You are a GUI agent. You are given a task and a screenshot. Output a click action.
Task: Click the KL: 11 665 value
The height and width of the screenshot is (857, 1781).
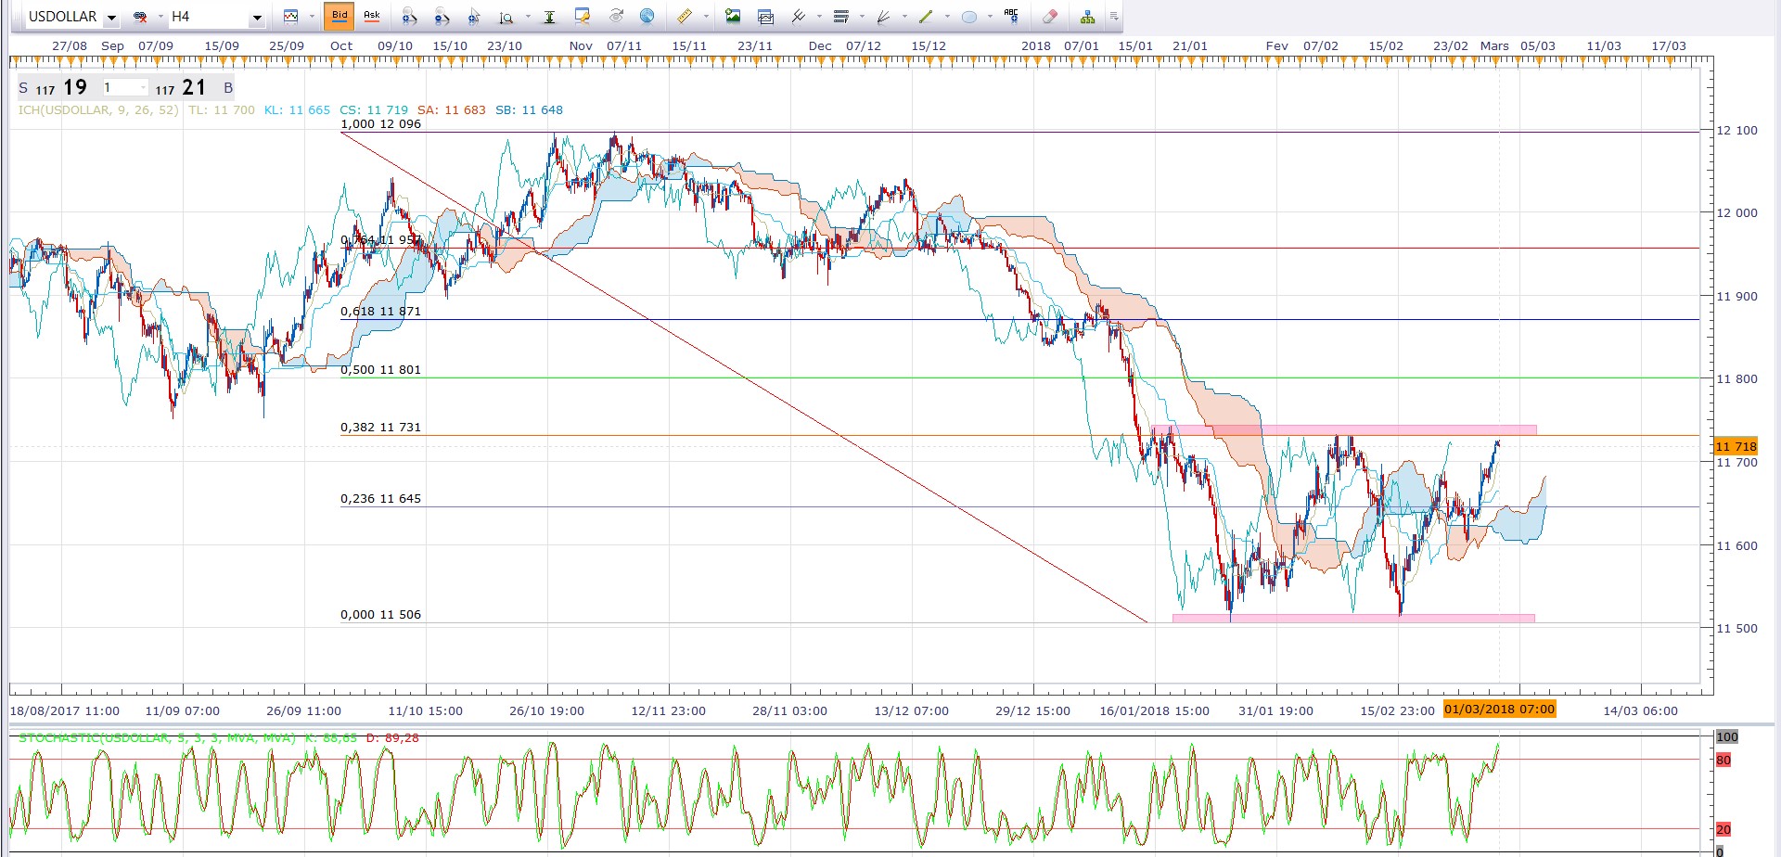(x=297, y=109)
